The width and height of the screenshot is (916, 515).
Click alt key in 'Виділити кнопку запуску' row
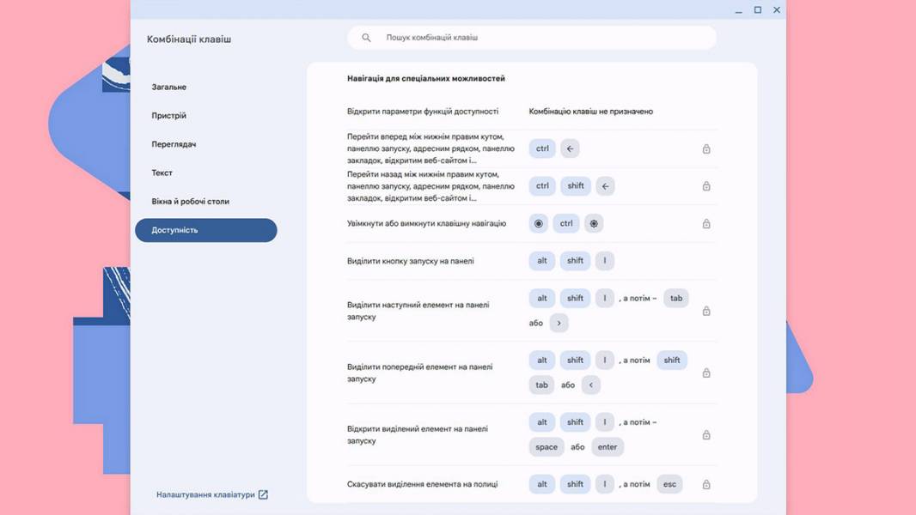[x=542, y=261]
